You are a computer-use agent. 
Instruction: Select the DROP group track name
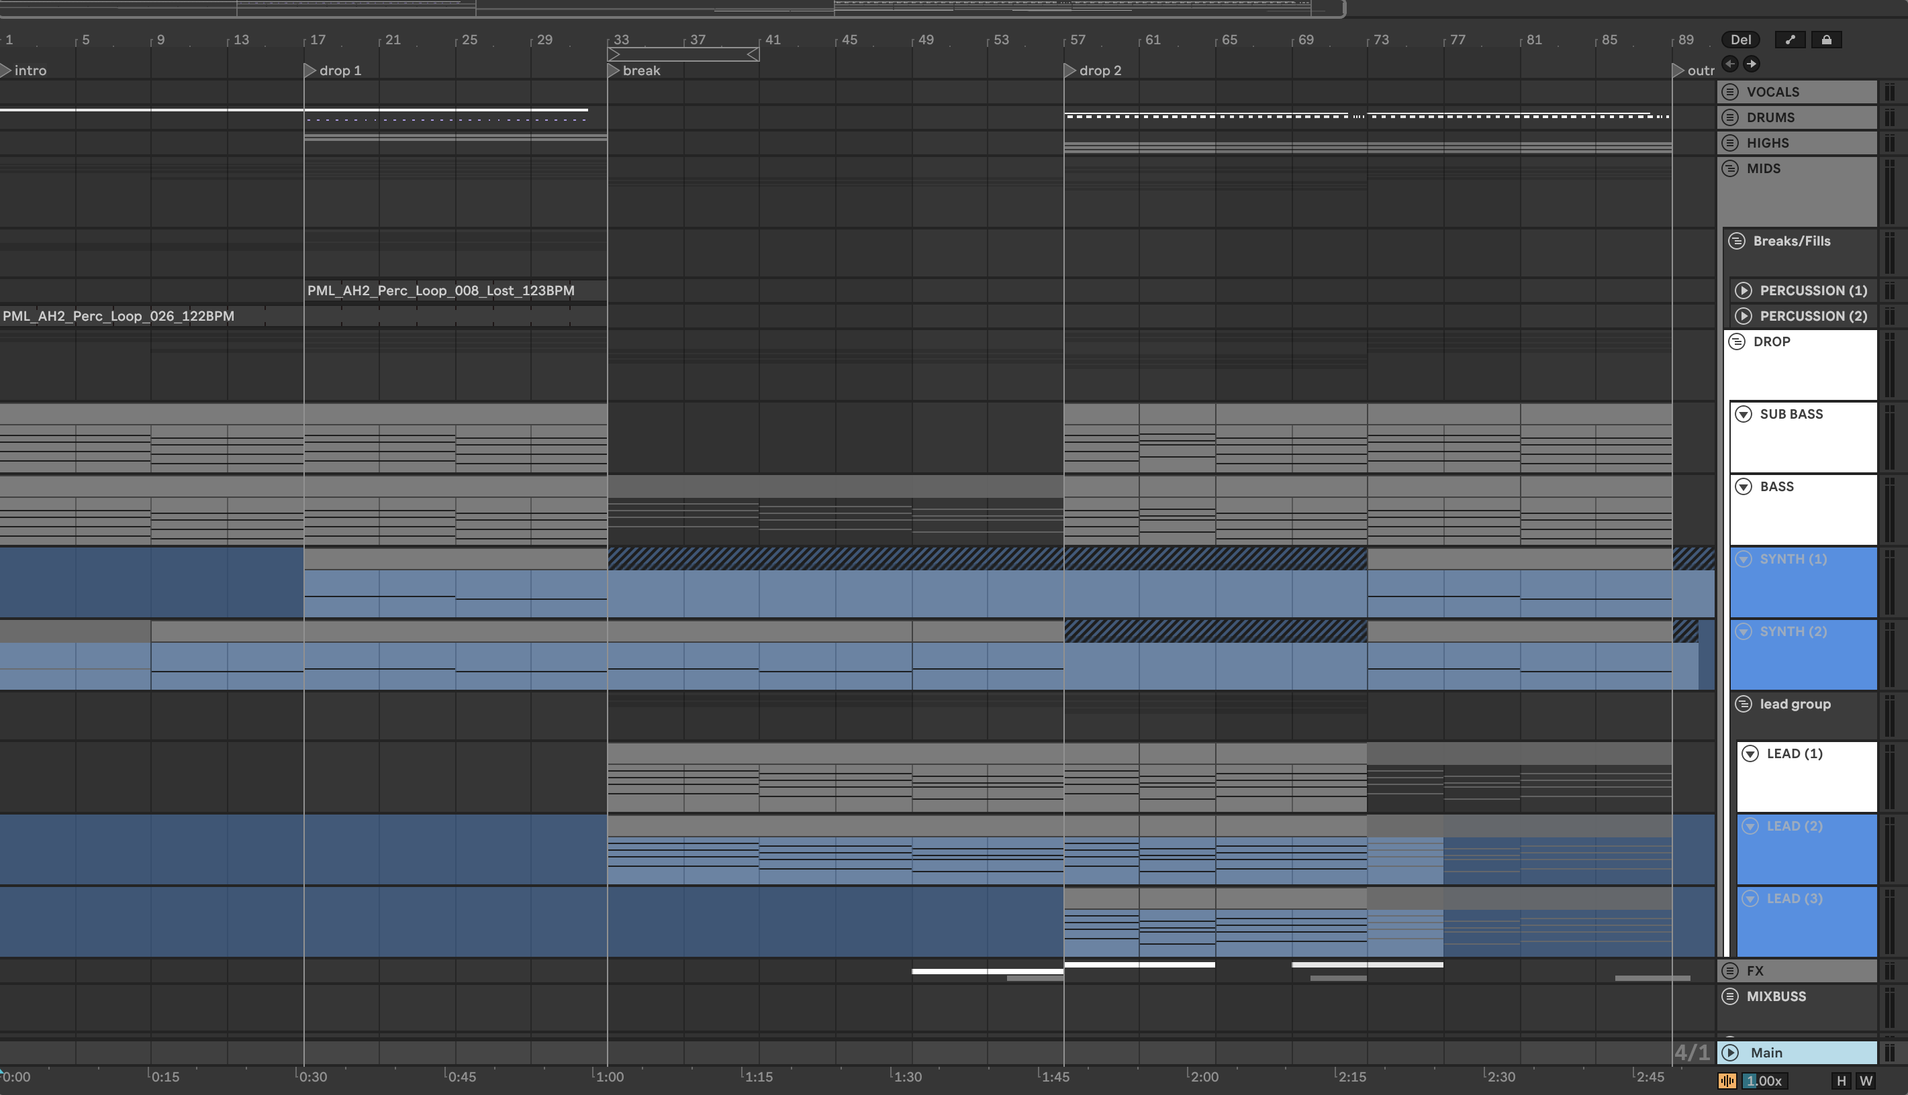tap(1771, 342)
